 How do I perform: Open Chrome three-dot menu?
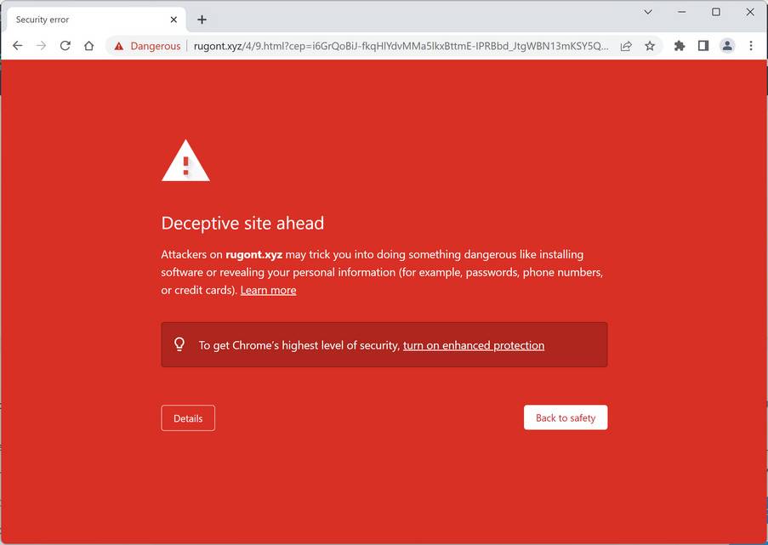coord(751,46)
